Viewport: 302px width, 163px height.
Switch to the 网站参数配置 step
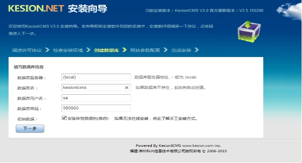click(x=145, y=50)
